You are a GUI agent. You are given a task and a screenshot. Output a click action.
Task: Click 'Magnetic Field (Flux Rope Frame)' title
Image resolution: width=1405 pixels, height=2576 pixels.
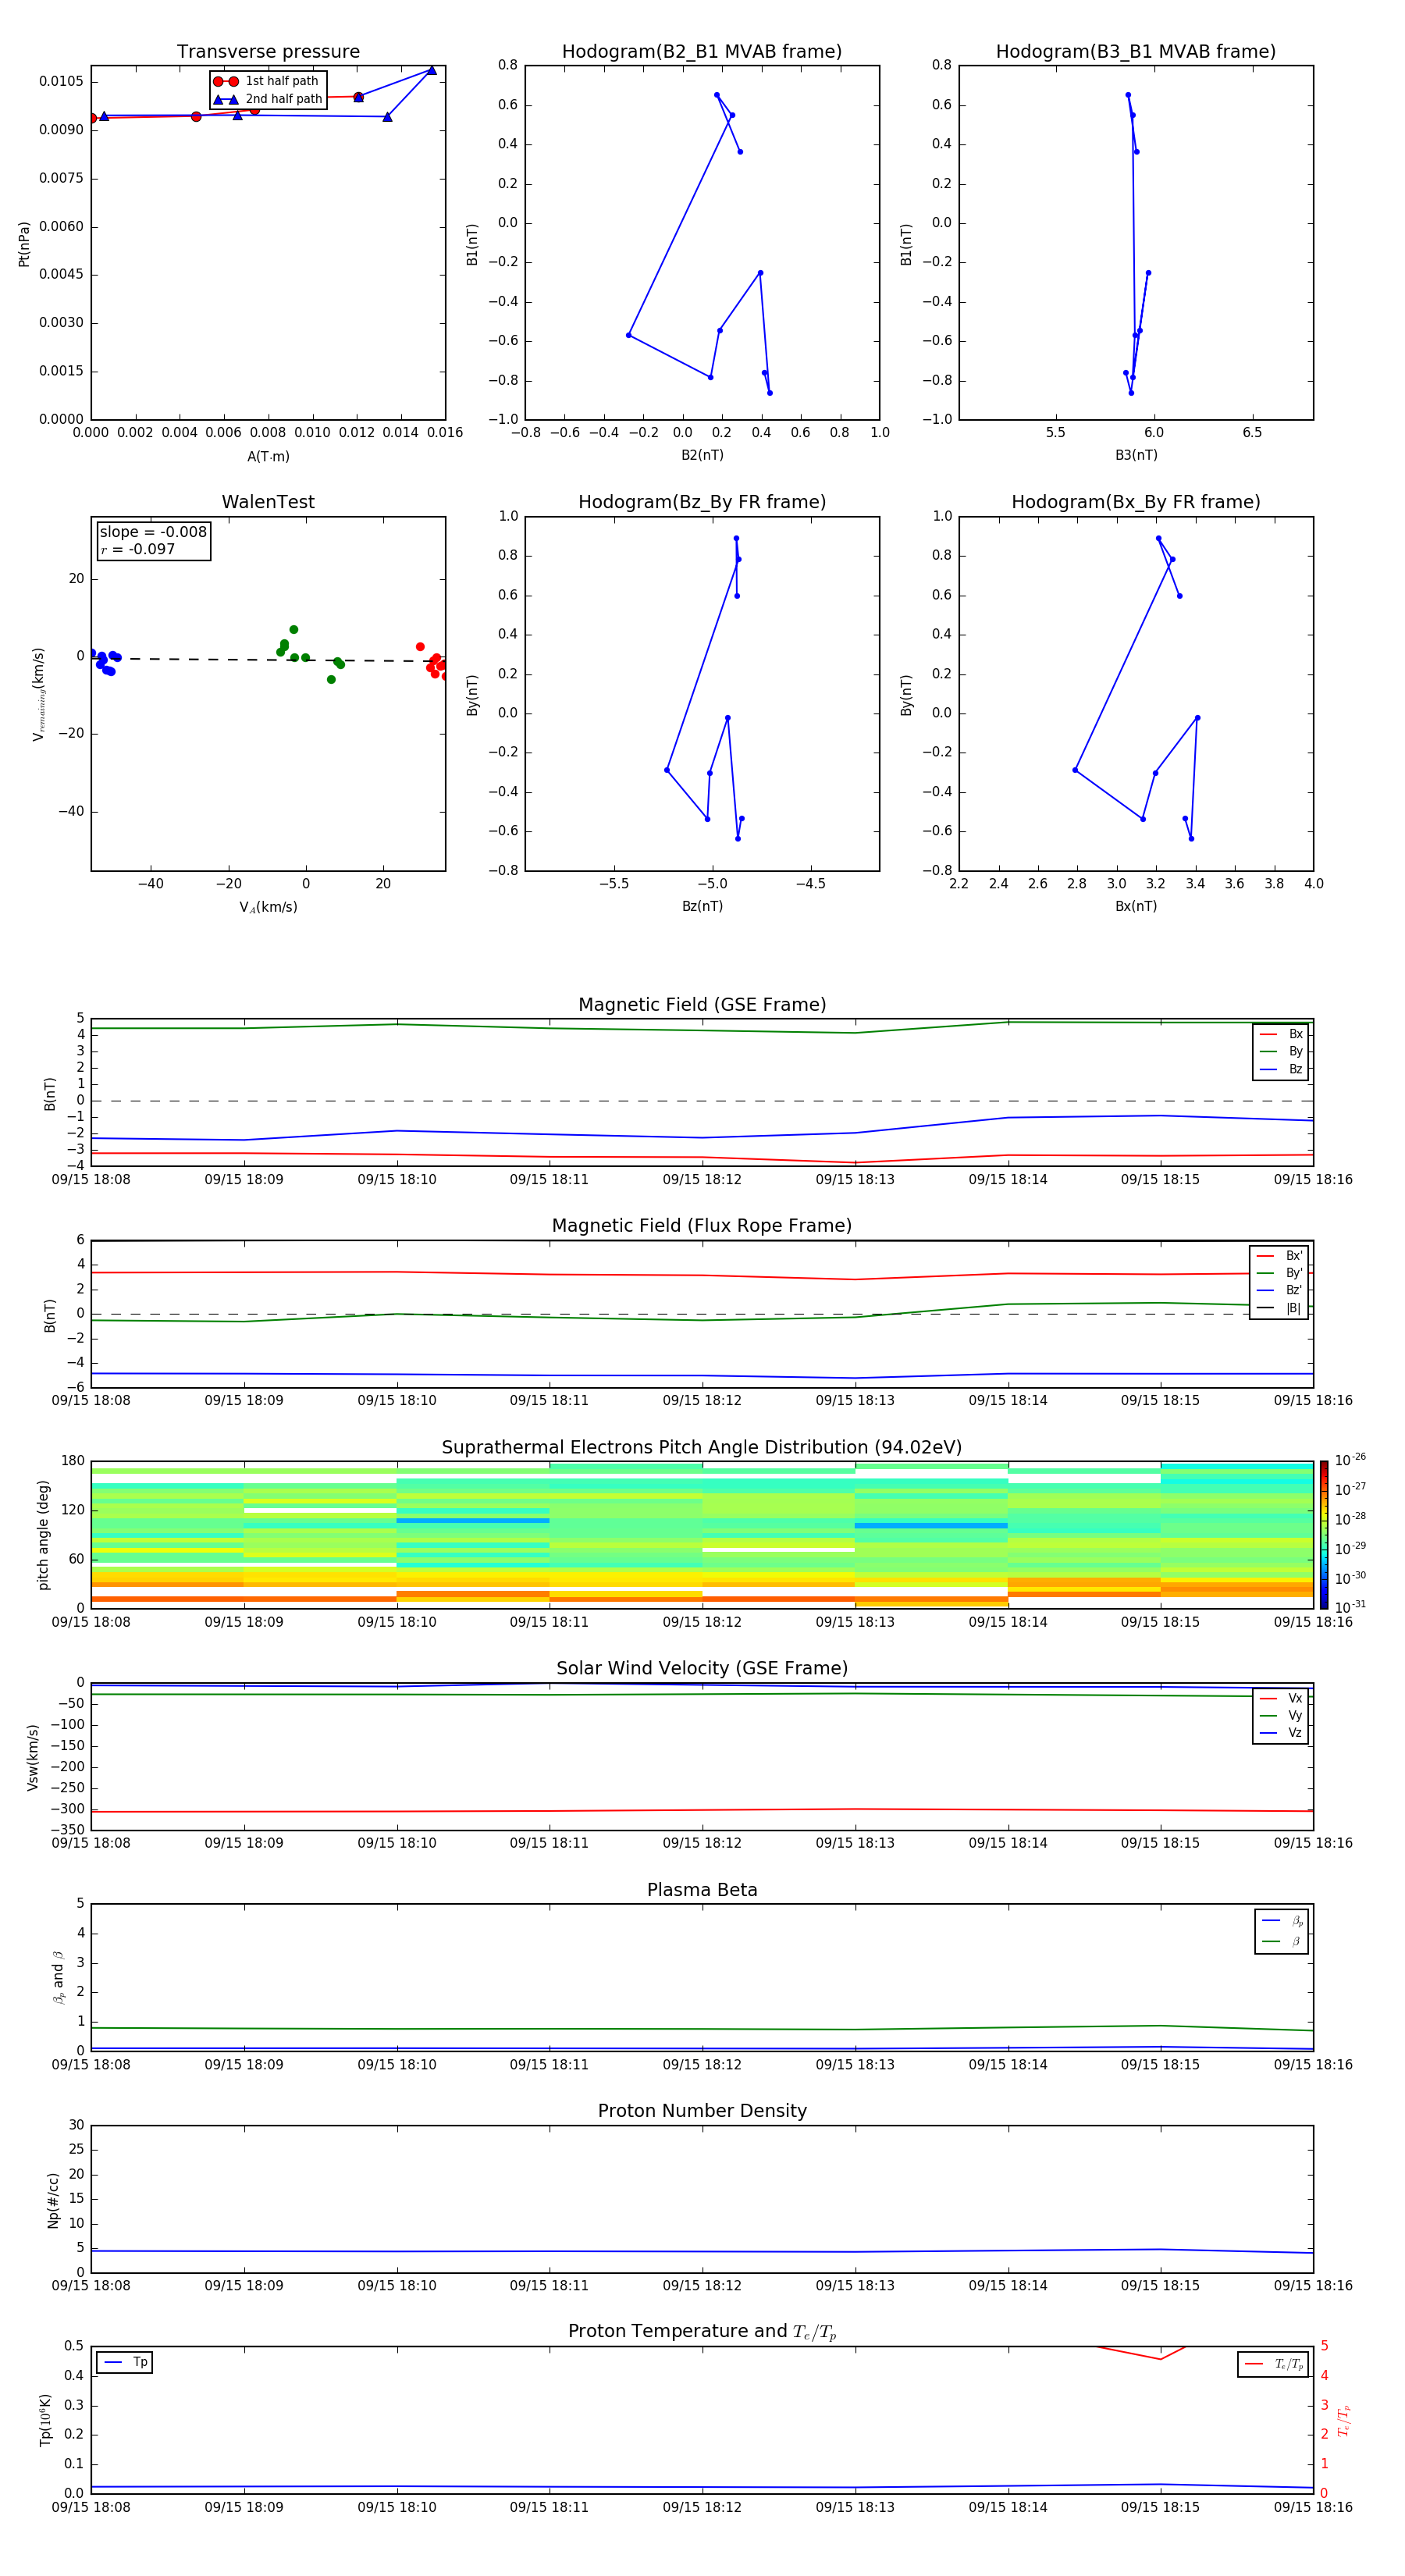click(702, 1226)
